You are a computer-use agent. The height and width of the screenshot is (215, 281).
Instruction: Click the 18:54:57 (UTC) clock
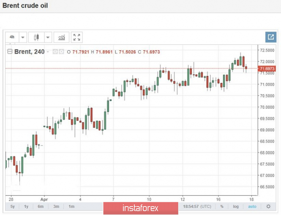point(197,207)
